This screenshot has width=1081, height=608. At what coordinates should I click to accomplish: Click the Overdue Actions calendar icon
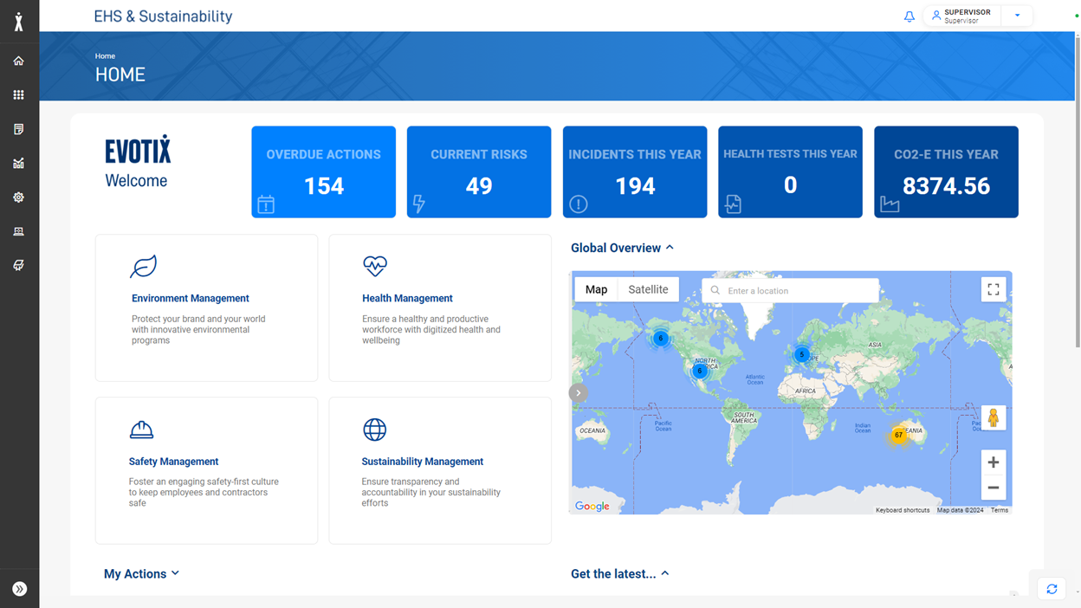[265, 204]
